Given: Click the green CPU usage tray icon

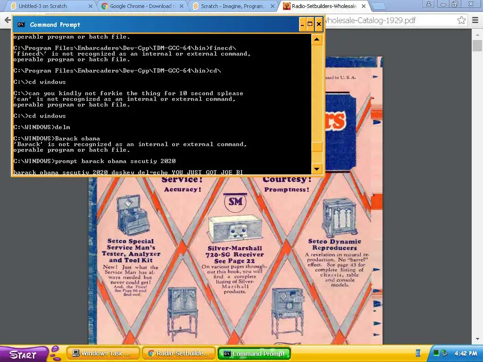Looking at the screenshot, I should point(436,353).
